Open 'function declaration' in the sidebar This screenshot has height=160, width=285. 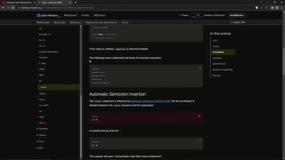49,52
